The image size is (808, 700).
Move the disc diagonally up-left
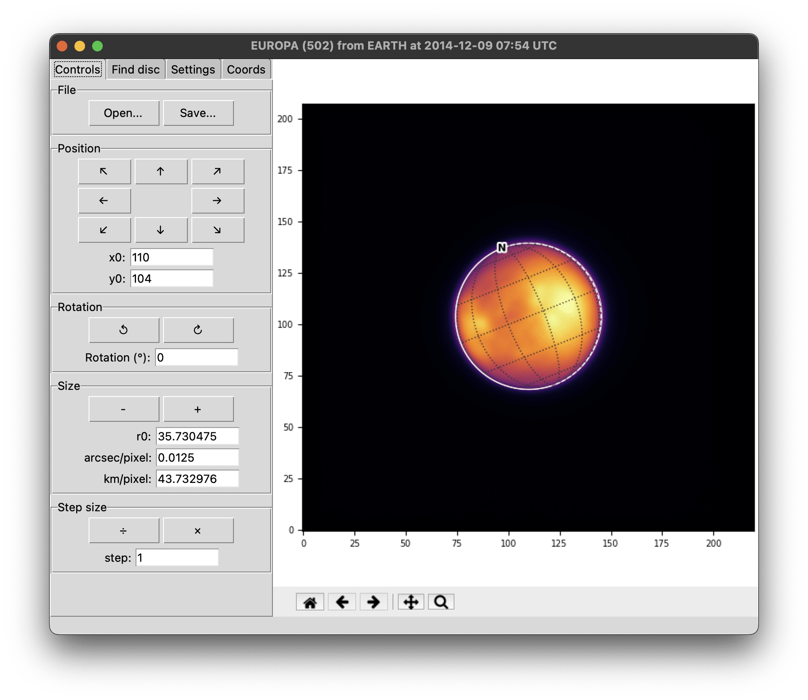[x=105, y=171]
